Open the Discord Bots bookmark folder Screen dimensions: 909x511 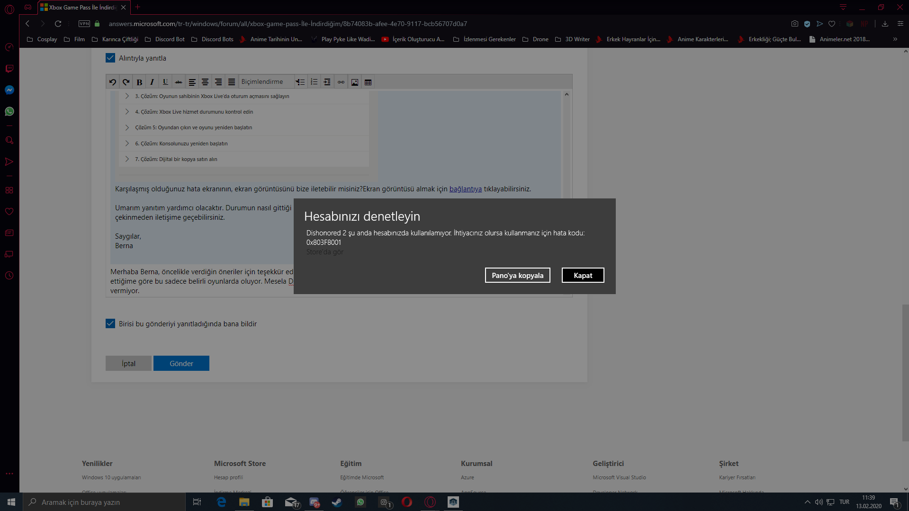(x=213, y=39)
